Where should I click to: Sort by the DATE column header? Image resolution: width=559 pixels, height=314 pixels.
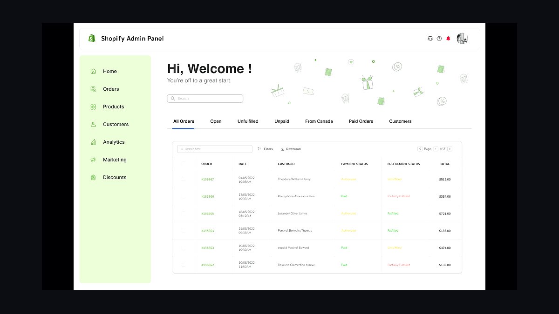pos(243,164)
